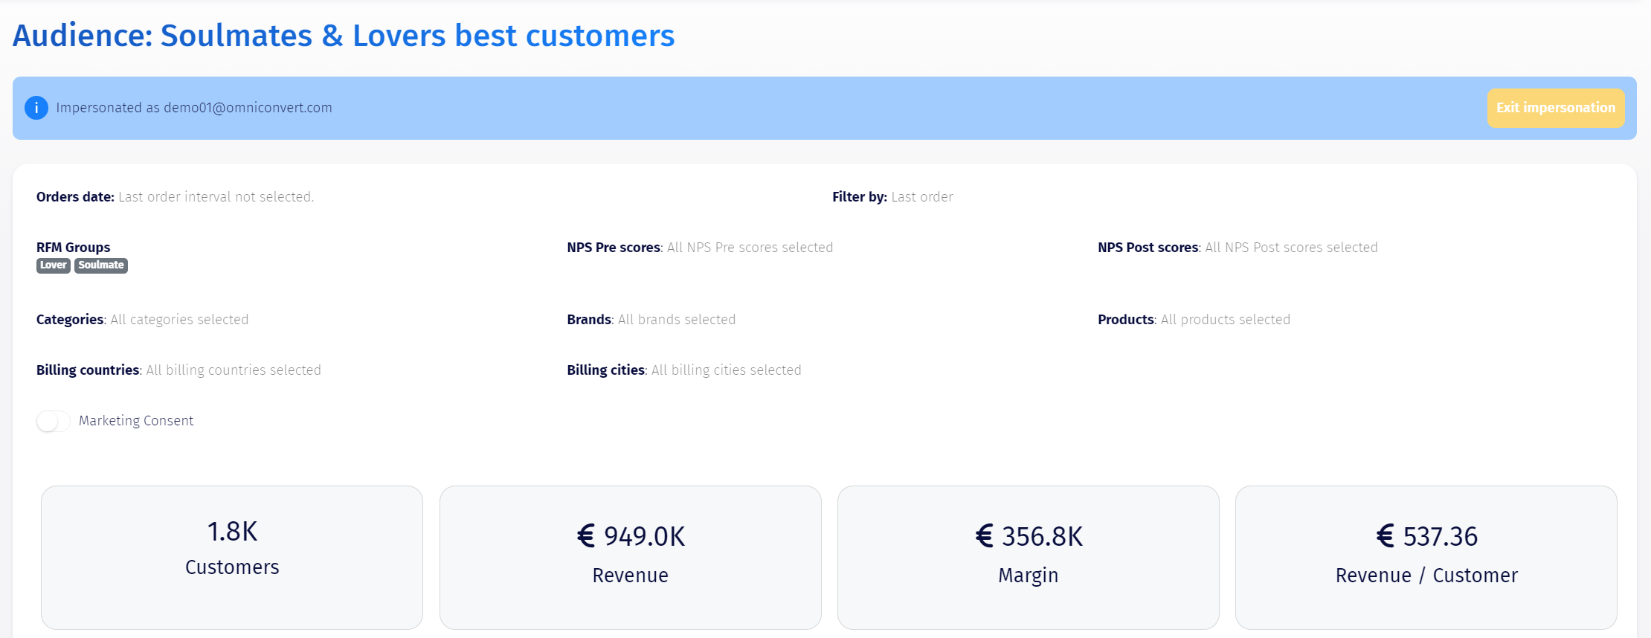Screen dimensions: 1651x638
Task: Toggle the Marketing Consent switch
Action: click(54, 421)
